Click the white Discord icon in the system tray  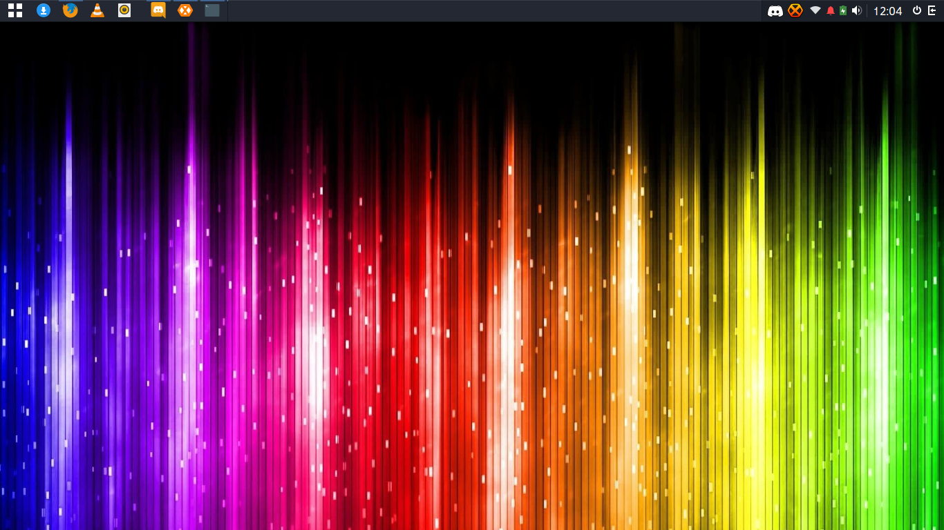click(775, 11)
